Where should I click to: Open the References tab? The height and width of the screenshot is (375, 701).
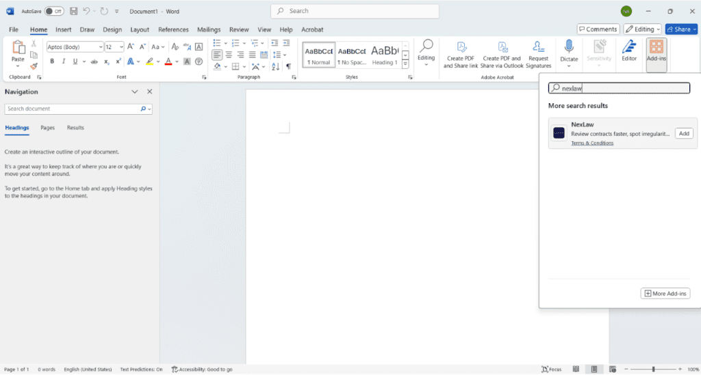tap(173, 29)
